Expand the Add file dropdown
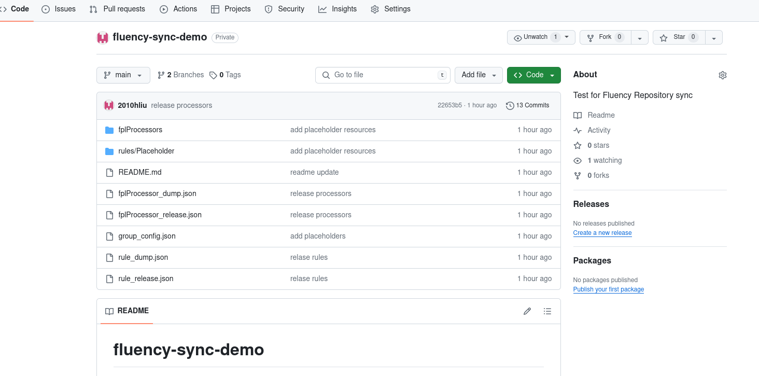Viewport: 759px width, 376px height. (x=479, y=75)
